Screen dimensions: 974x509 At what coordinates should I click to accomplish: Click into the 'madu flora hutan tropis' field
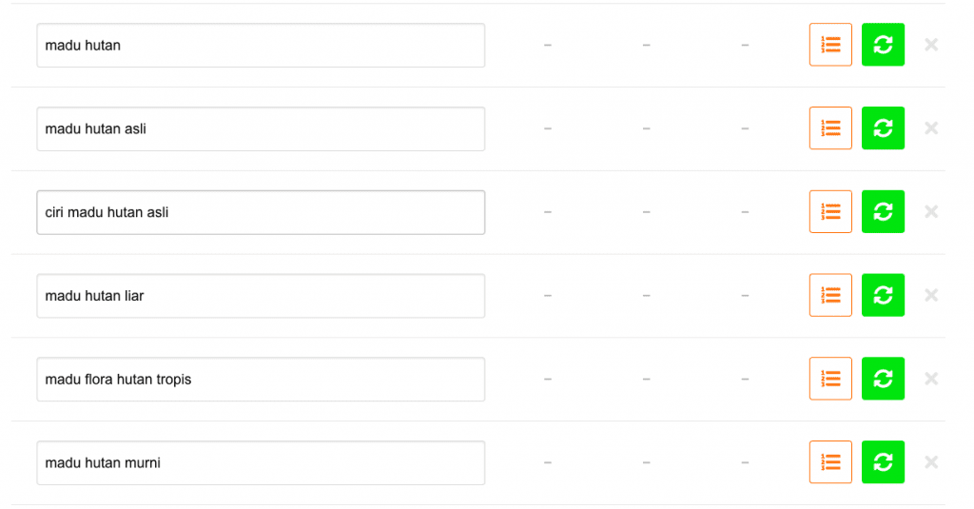pos(261,379)
